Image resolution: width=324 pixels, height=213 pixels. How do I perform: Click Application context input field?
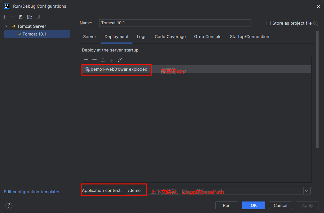pos(215,191)
